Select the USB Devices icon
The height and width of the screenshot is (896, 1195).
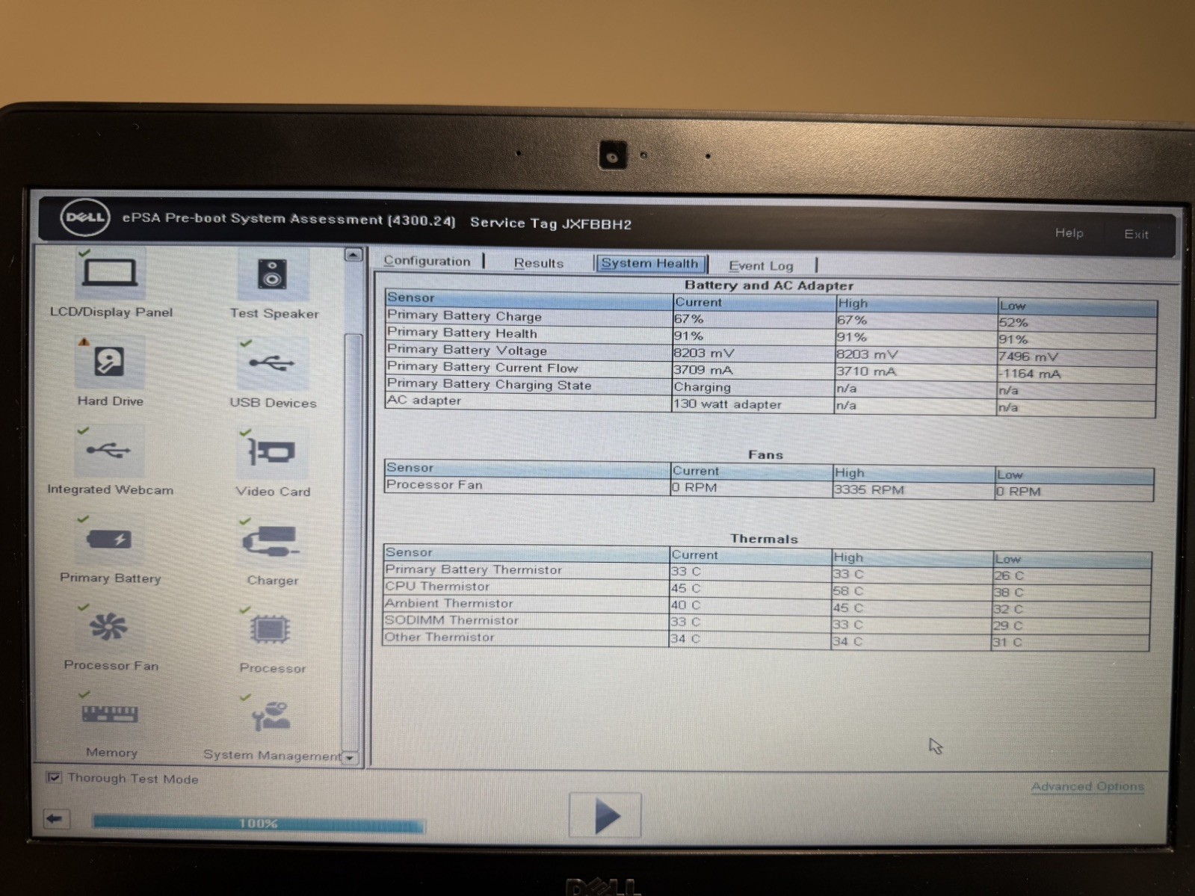click(272, 363)
